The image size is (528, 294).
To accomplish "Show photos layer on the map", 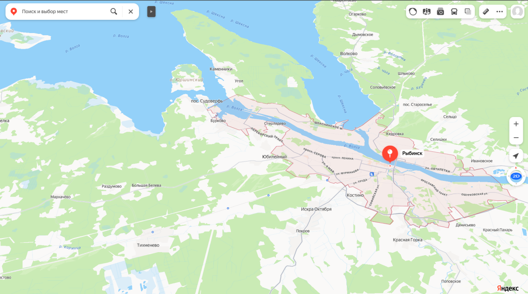I will (x=440, y=12).
